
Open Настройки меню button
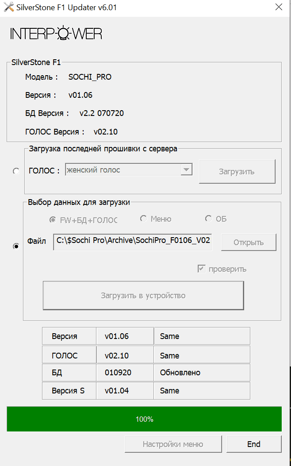point(173,444)
